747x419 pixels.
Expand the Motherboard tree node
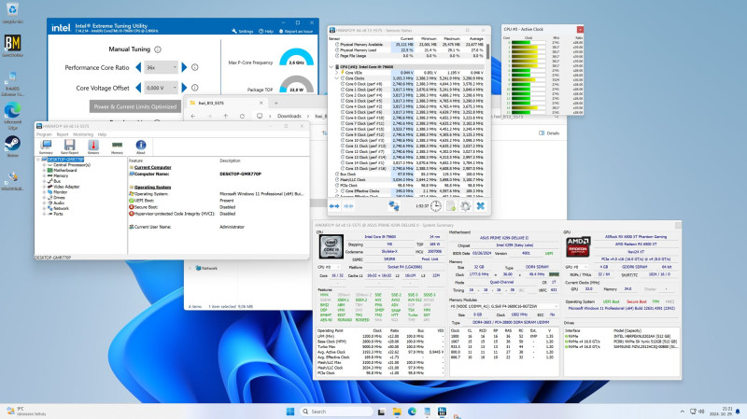click(44, 170)
